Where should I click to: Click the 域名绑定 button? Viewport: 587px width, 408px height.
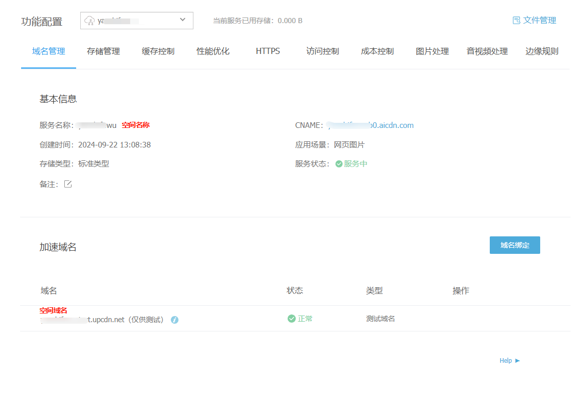[x=514, y=245]
